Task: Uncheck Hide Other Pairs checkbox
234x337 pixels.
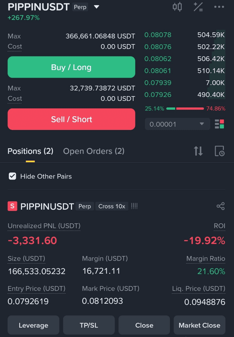Action: click(12, 176)
